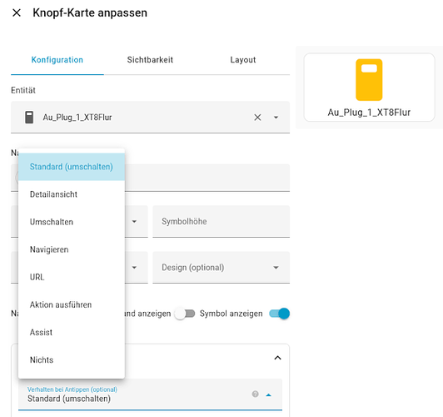Open the Sichtbarkeit tab
The width and height of the screenshot is (443, 417).
(x=150, y=60)
